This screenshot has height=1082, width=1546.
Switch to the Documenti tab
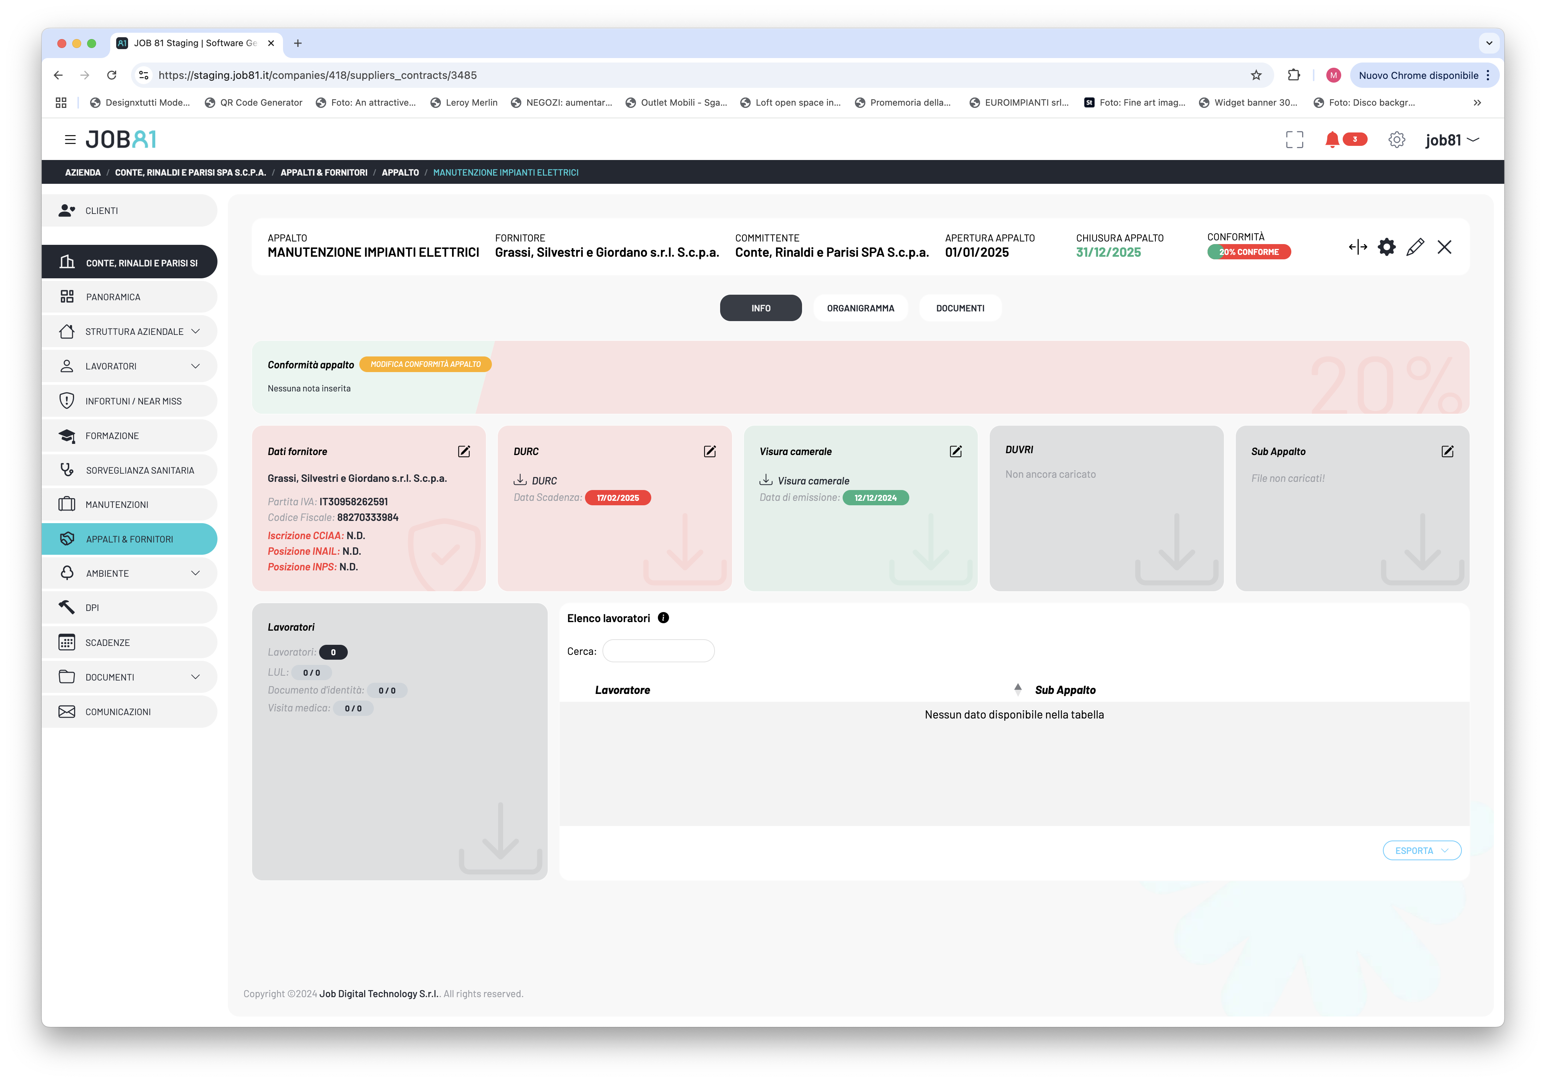(x=960, y=308)
